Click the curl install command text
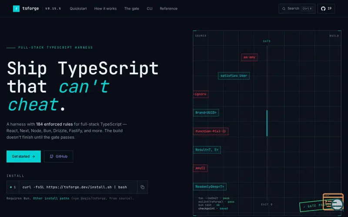The image size is (348, 217). click(74, 187)
